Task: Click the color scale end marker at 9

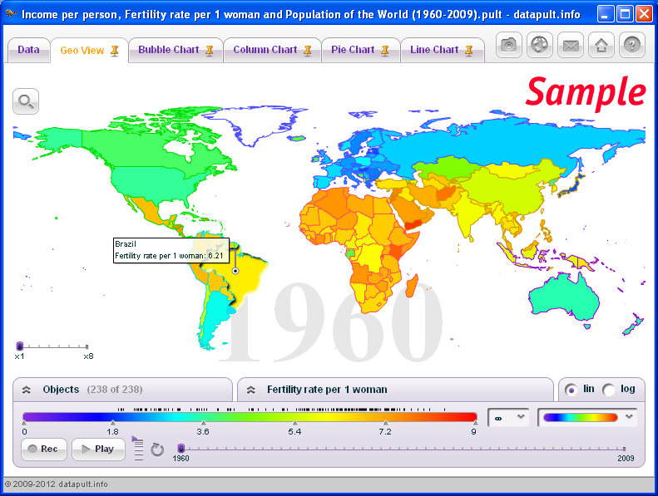Action: (x=476, y=423)
